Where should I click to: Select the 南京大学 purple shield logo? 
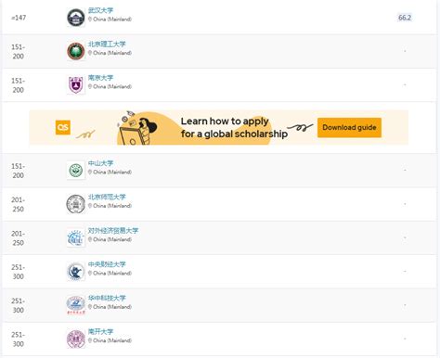[76, 85]
